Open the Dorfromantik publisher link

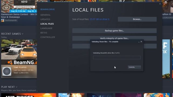coord(11,20)
